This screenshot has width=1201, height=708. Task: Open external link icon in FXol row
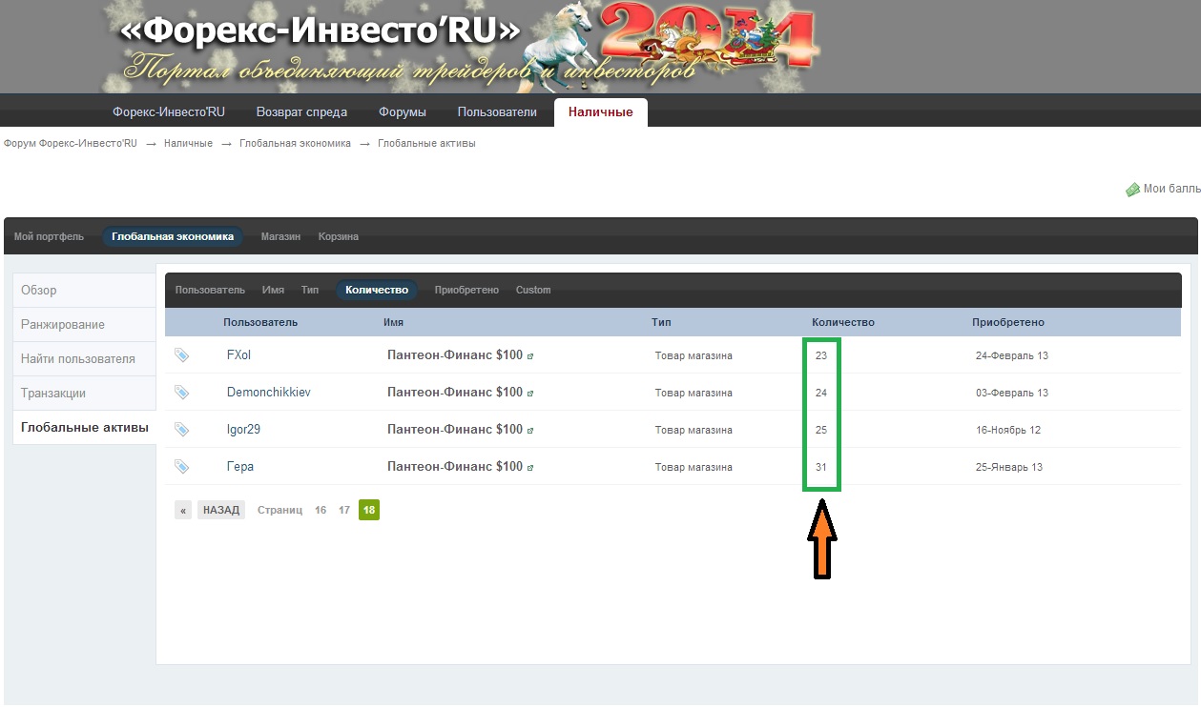pos(530,356)
